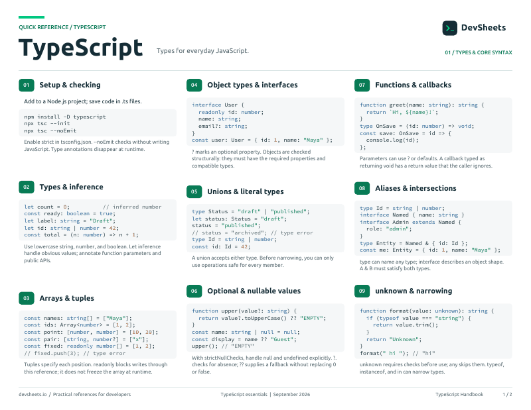Click the 'const total = (n: number)' line
The width and height of the screenshot is (531, 410).
[81, 234]
